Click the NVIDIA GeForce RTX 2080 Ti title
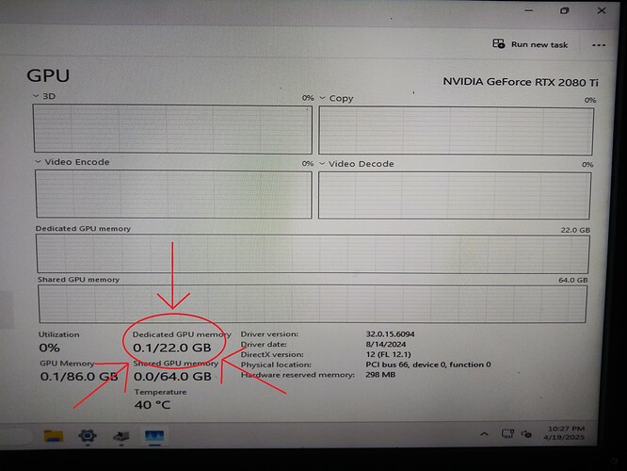Screen dimensions: 627x471 pos(521,82)
